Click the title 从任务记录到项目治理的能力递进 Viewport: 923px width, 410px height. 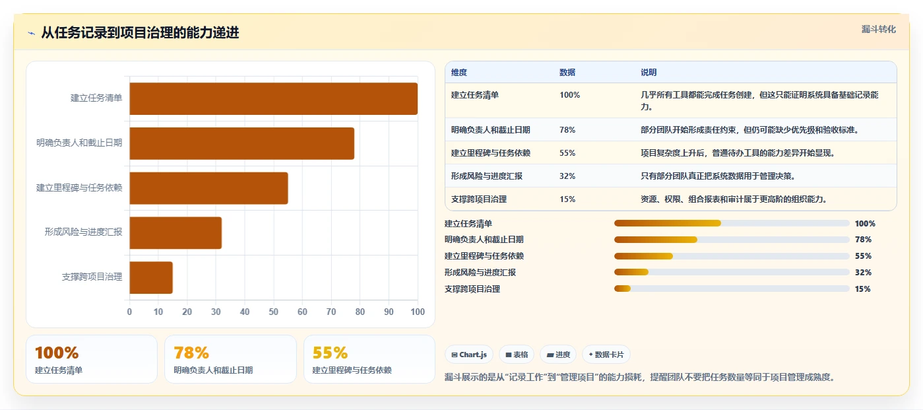pos(140,33)
